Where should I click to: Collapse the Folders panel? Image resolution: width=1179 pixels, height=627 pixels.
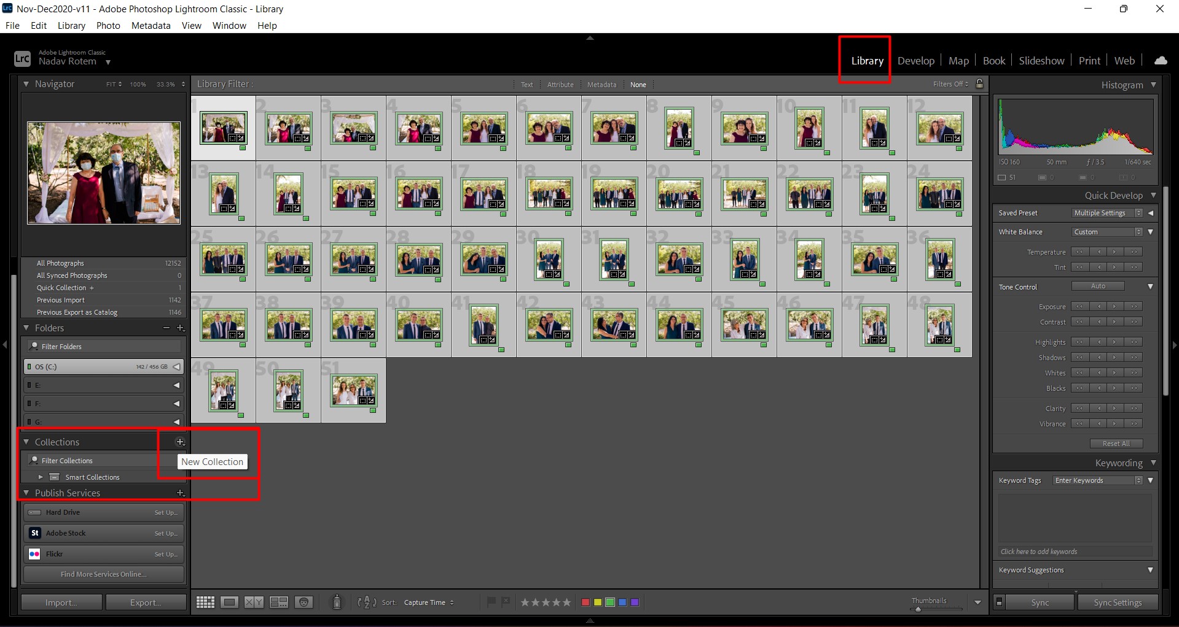[x=26, y=328]
